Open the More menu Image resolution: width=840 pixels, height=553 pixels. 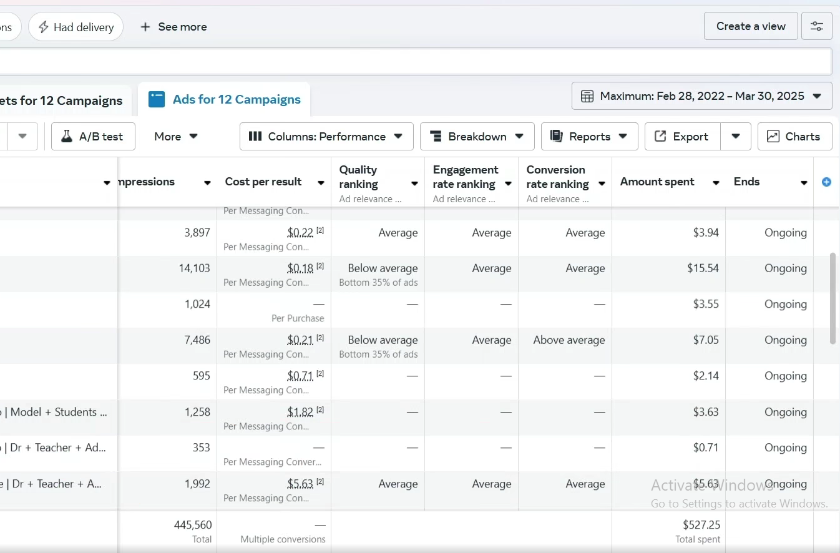(x=175, y=137)
